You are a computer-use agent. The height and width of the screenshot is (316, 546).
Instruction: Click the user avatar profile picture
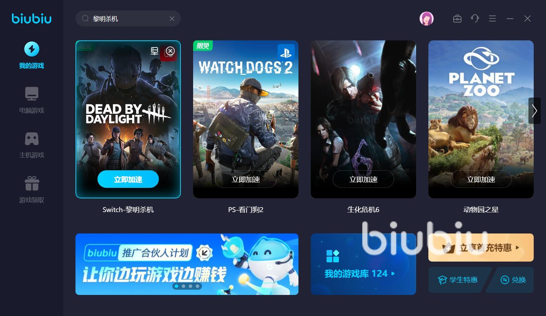tap(427, 19)
